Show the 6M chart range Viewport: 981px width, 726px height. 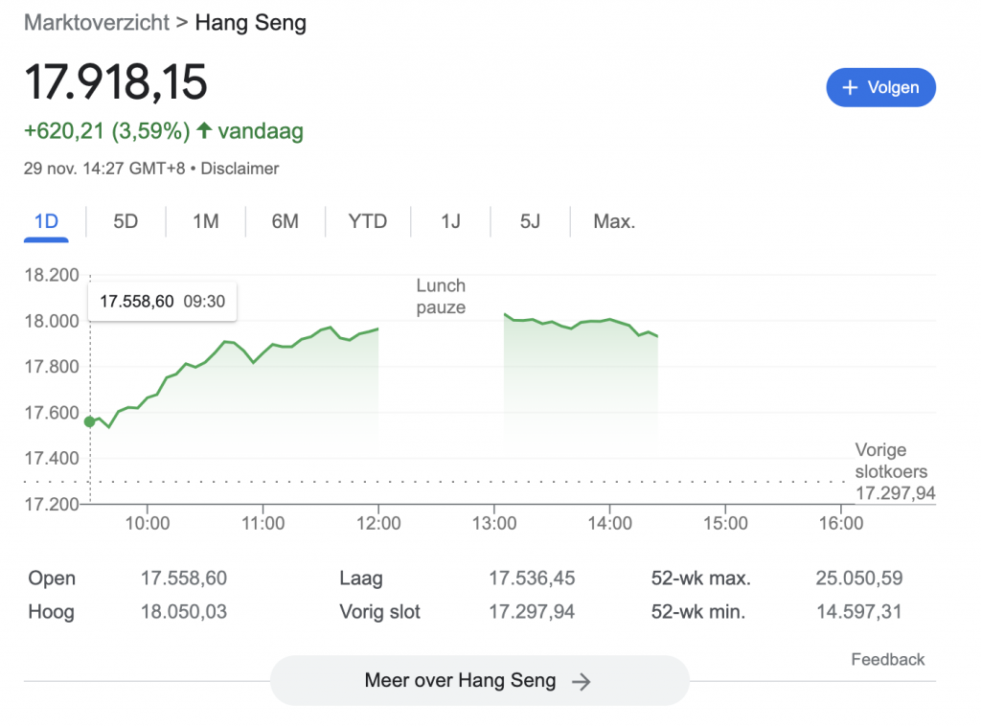[x=285, y=221]
